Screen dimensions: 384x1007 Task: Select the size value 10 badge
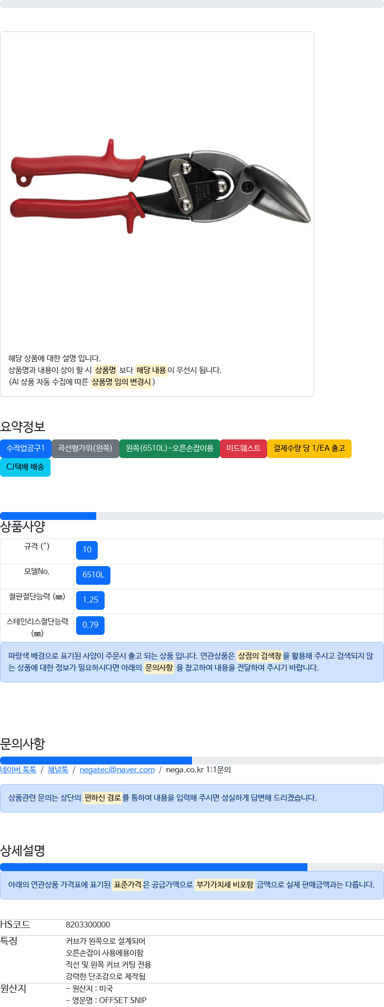pos(87,550)
